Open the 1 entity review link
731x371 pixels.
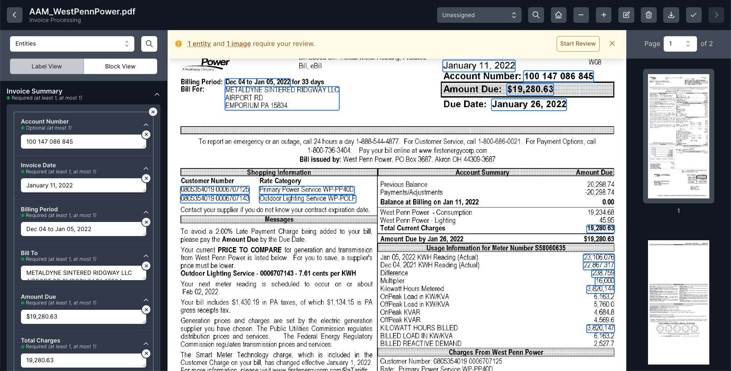[199, 44]
